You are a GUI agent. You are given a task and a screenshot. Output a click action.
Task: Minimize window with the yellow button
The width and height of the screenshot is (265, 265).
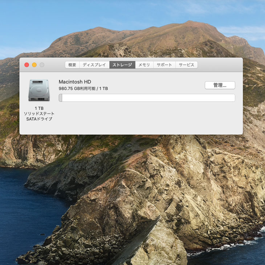tap(34, 65)
